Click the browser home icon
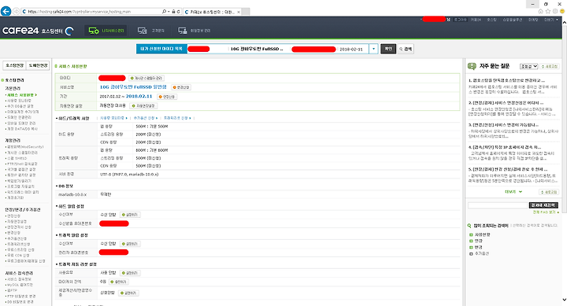Image resolution: width=567 pixels, height=306 pixels. tap(540, 12)
